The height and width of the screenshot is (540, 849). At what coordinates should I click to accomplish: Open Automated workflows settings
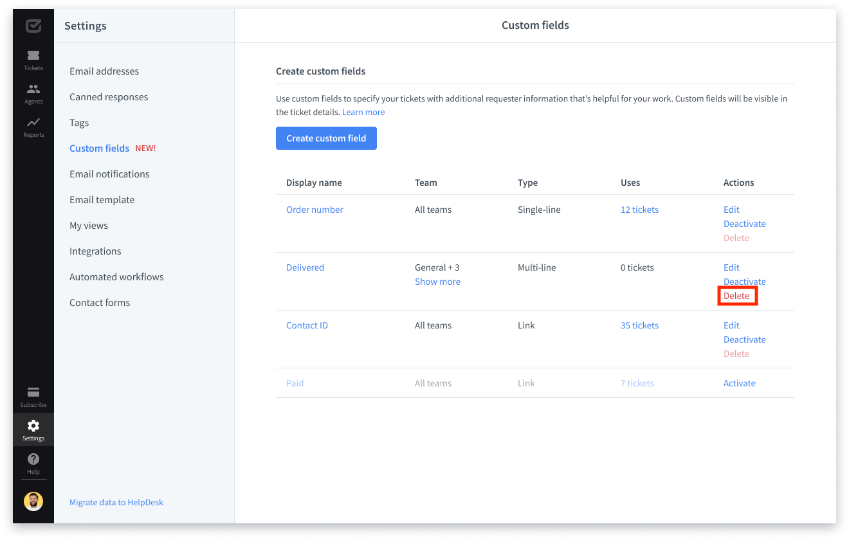tap(116, 277)
